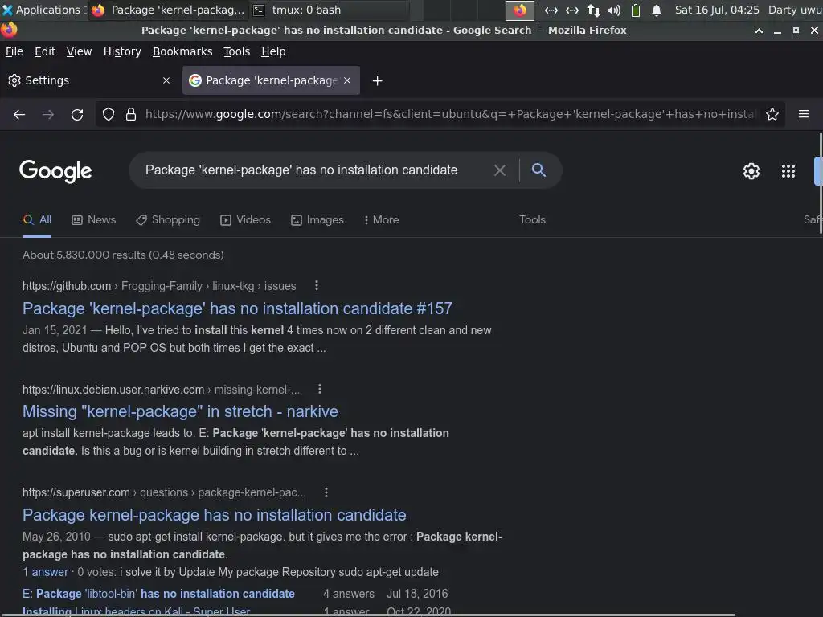
Task: Open the Darty uwu user menu
Action: click(795, 10)
